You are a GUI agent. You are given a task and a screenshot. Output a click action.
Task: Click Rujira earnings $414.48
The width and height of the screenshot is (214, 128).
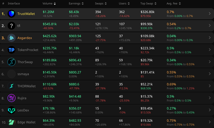point(75,97)
